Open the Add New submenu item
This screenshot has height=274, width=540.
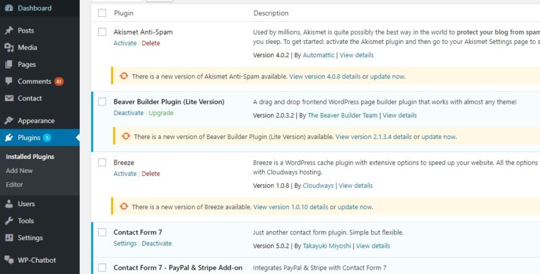19,170
